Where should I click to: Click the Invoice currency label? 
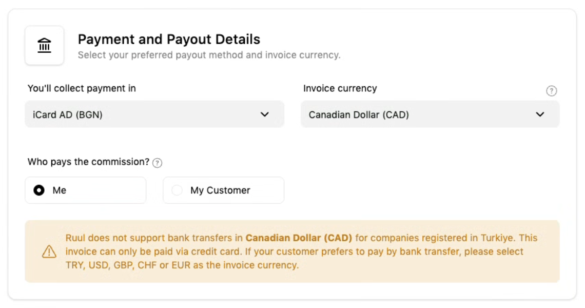point(340,88)
